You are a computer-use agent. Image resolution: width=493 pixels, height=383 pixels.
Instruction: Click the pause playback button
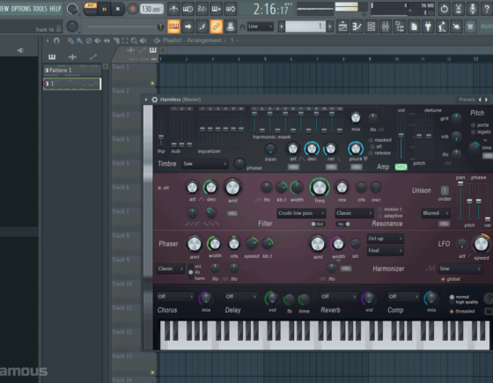(x=104, y=9)
